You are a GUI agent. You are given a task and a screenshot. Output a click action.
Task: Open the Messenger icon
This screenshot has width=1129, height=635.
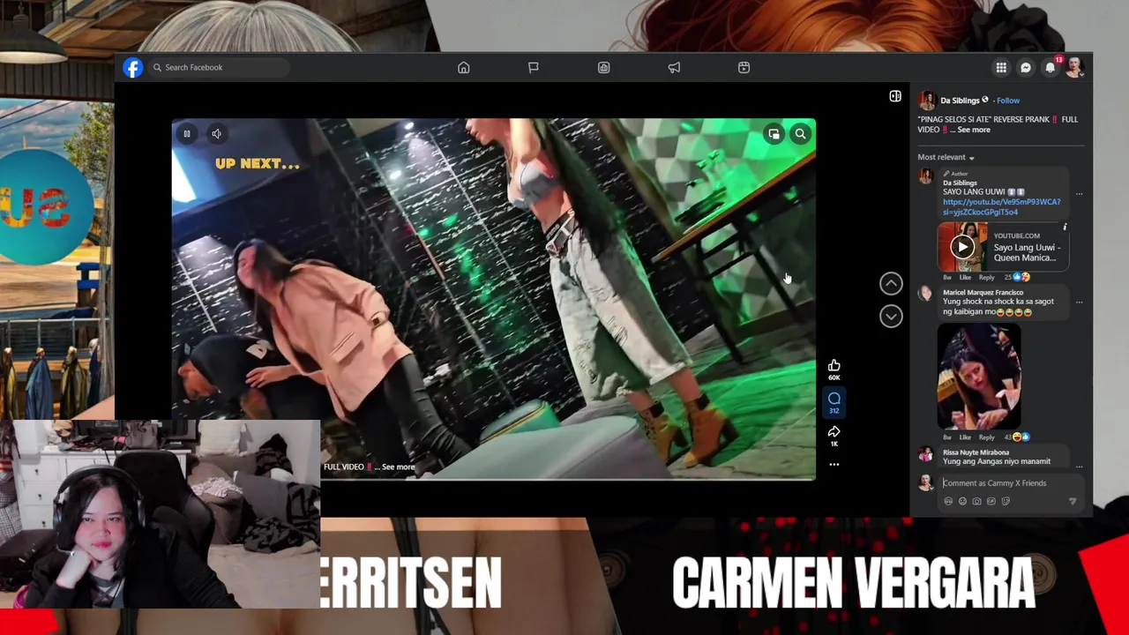[1026, 68]
